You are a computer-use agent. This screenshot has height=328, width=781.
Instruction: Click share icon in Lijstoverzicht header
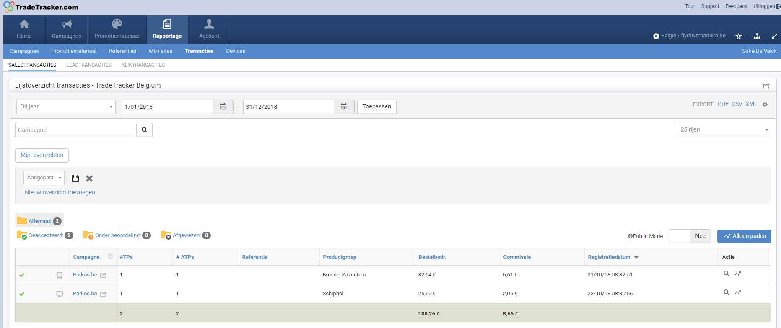766,85
